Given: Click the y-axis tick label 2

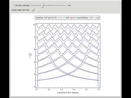Looking at the screenshot, I should click(x=34, y=74).
